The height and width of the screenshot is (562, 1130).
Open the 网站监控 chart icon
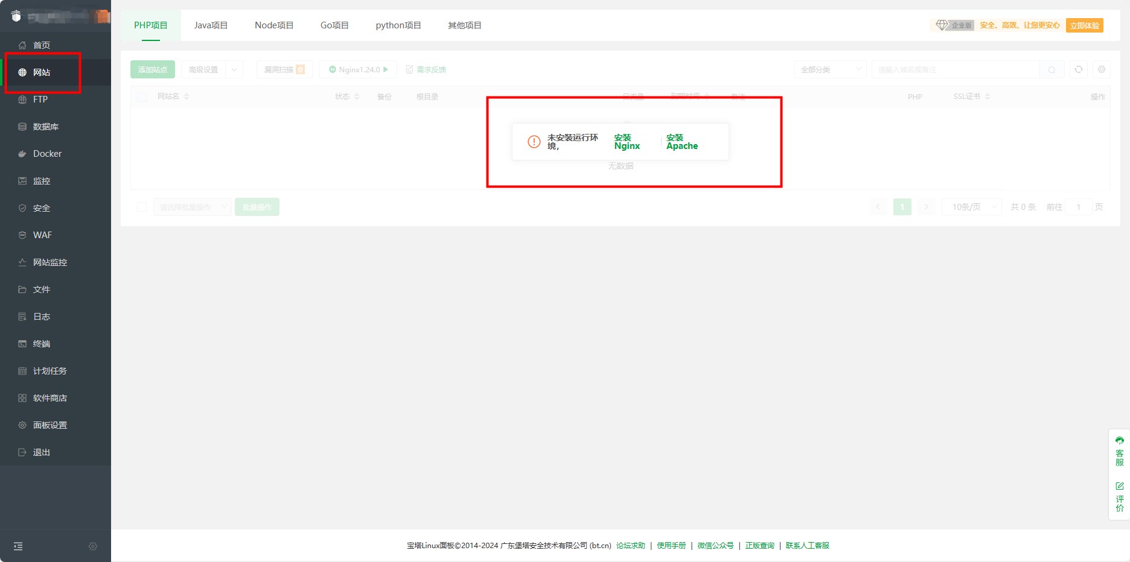click(22, 262)
